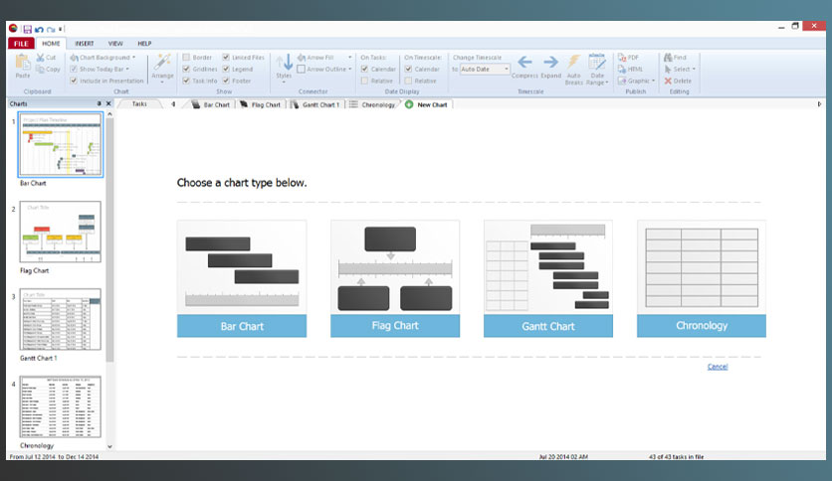The height and width of the screenshot is (481, 832).
Task: Switch to the INSERT ribbon tab
Action: tap(84, 44)
